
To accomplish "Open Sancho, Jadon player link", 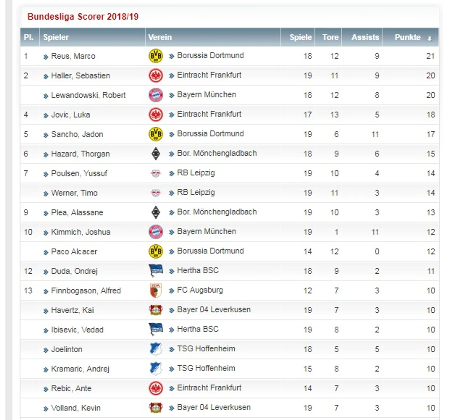I will 77,134.
